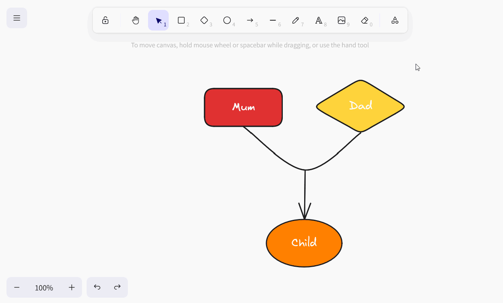This screenshot has width=503, height=303.
Task: Undo the last action
Action: point(97,287)
